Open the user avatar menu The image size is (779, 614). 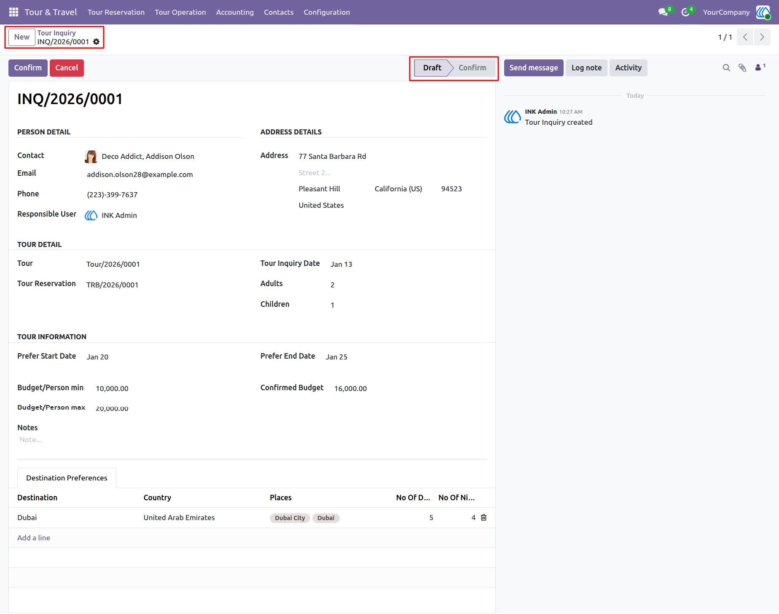[763, 12]
